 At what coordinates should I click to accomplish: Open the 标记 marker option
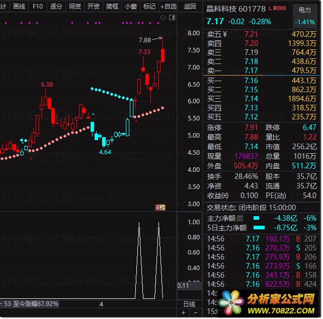tap(149, 7)
